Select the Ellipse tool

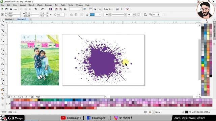click(x=2, y=54)
